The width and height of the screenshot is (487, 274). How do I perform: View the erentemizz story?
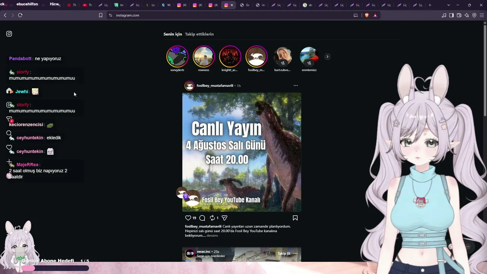[309, 57]
